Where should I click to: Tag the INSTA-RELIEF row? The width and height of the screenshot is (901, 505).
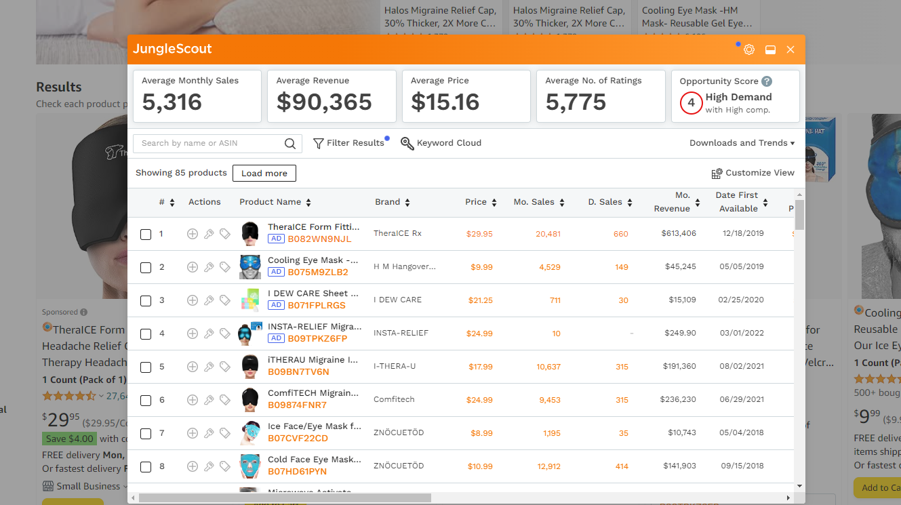click(x=225, y=334)
